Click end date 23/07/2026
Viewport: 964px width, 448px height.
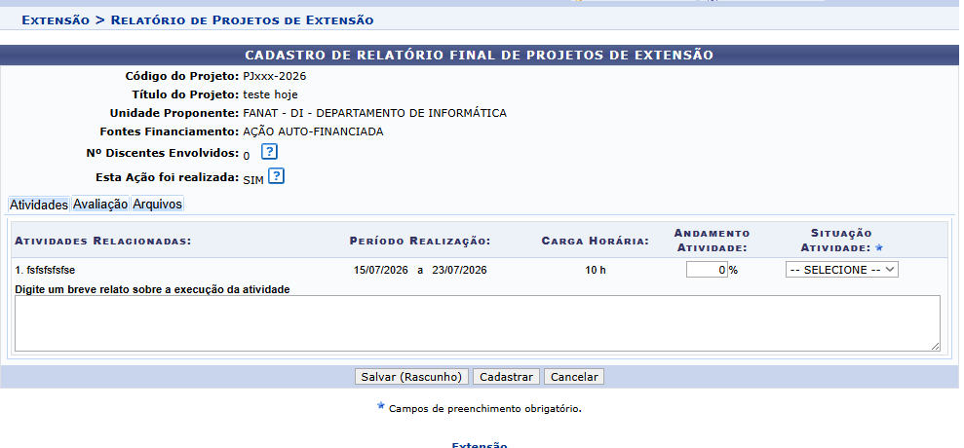(459, 270)
